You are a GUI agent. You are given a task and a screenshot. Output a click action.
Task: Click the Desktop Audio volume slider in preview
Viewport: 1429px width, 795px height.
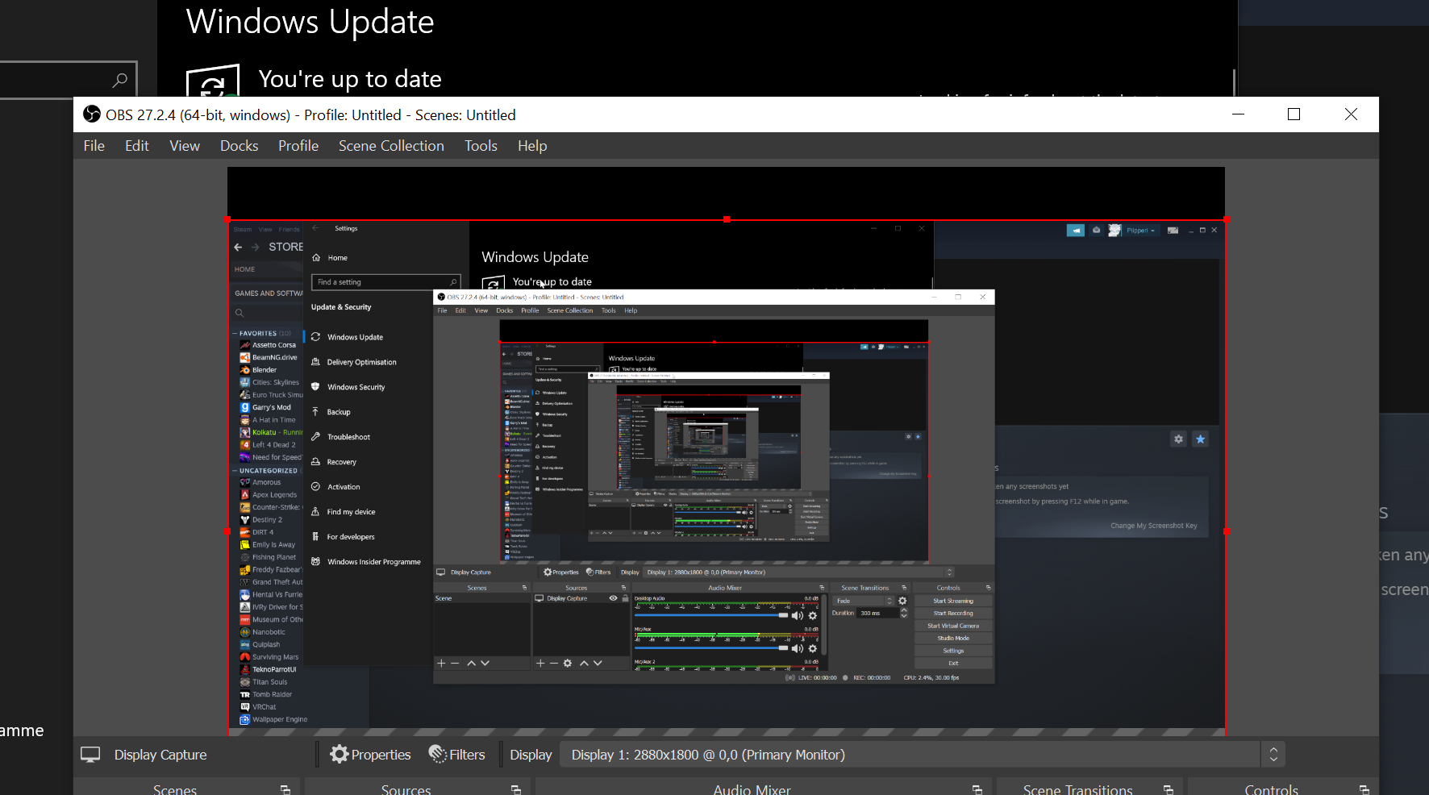click(x=710, y=615)
